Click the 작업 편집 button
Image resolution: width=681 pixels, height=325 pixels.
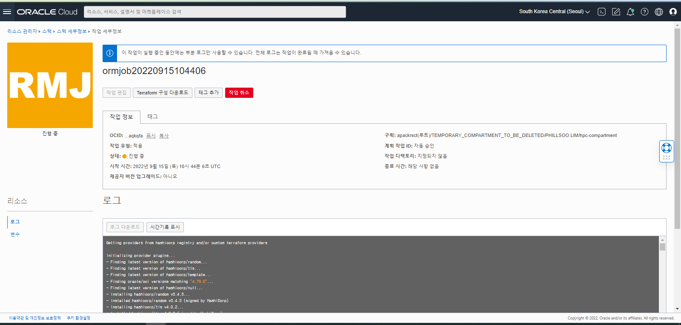point(117,93)
